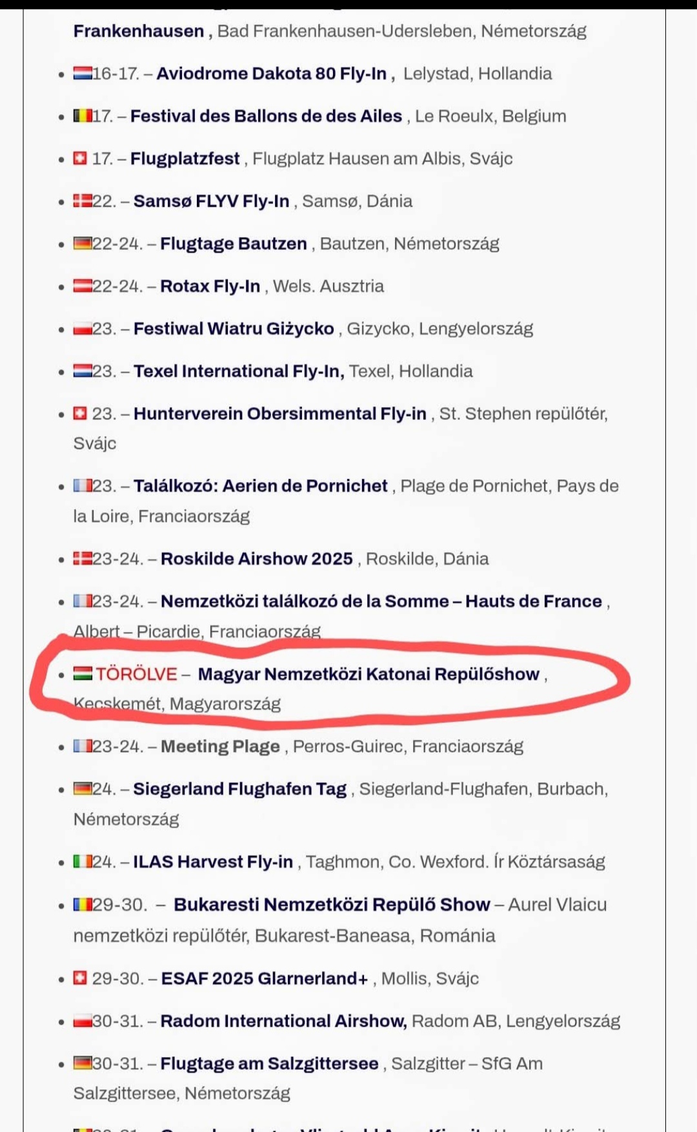Screen dimensions: 697x1132
Task: Click the ILAS Harvest Fly-in link
Action: pyautogui.click(x=213, y=862)
